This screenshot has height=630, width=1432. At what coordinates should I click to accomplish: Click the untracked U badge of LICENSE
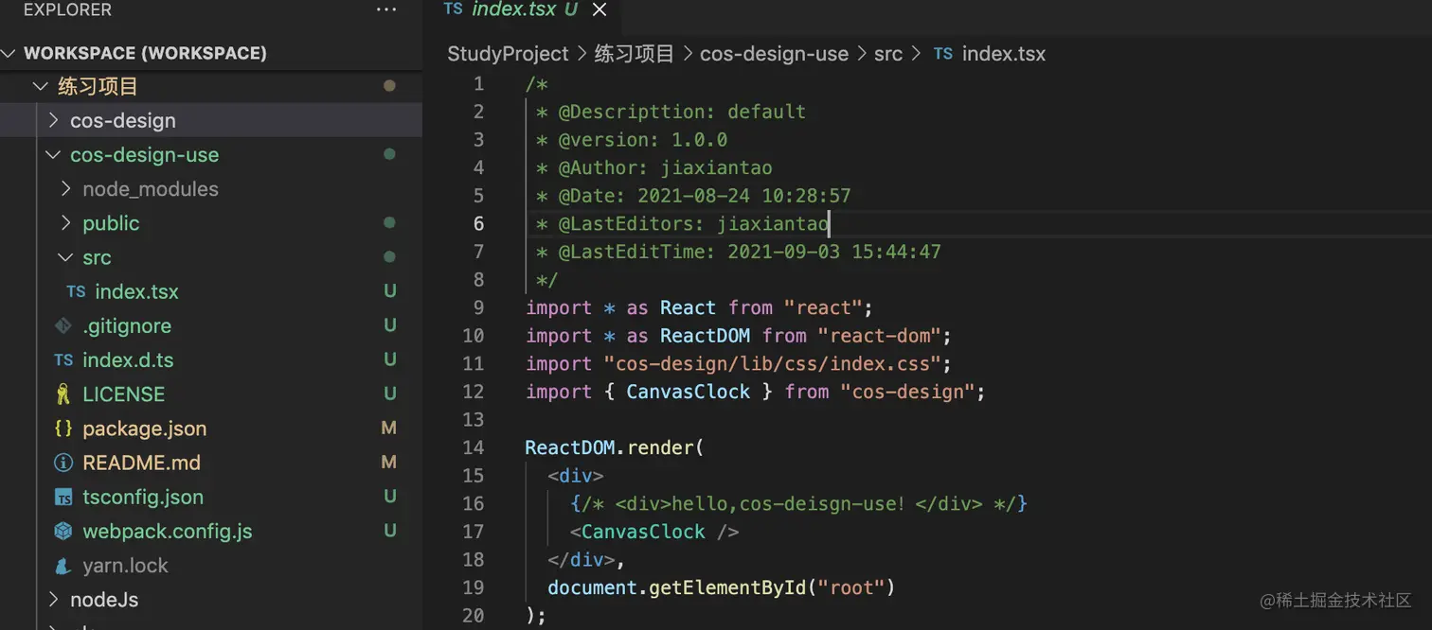click(x=389, y=394)
